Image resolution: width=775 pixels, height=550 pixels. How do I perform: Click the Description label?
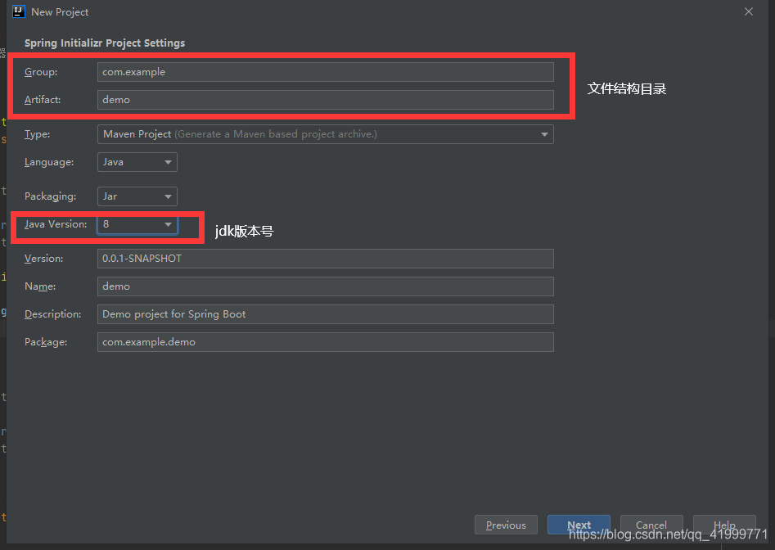pos(53,314)
